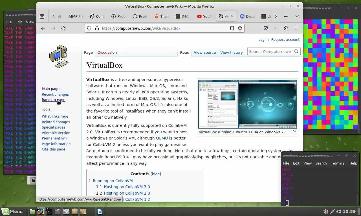
Task: Open the Special pages link
Action: point(54,127)
